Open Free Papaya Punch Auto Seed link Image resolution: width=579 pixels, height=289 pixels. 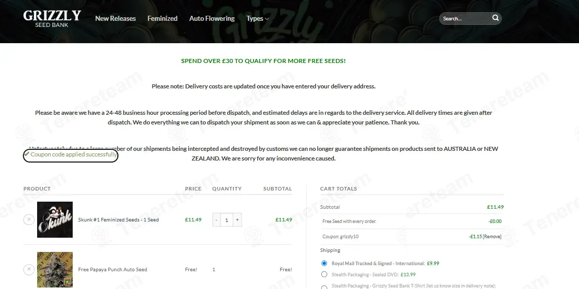tap(113, 269)
